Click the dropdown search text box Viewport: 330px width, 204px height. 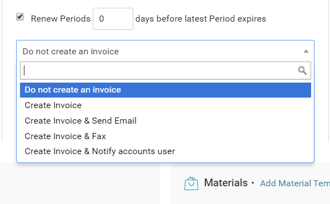[x=166, y=70]
